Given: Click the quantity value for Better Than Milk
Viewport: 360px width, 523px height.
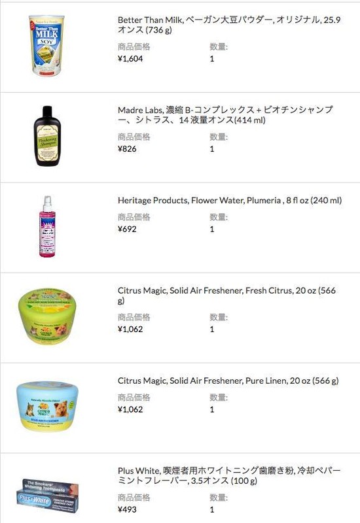Looking at the screenshot, I should click(x=211, y=59).
